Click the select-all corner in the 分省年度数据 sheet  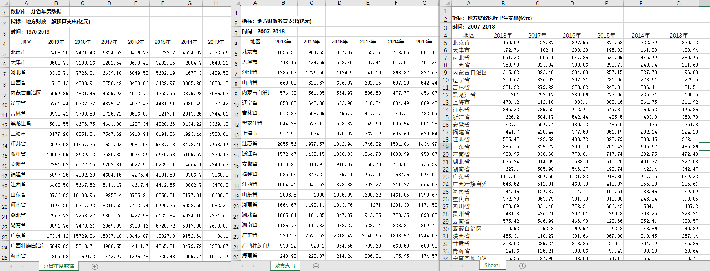click(5, 3)
